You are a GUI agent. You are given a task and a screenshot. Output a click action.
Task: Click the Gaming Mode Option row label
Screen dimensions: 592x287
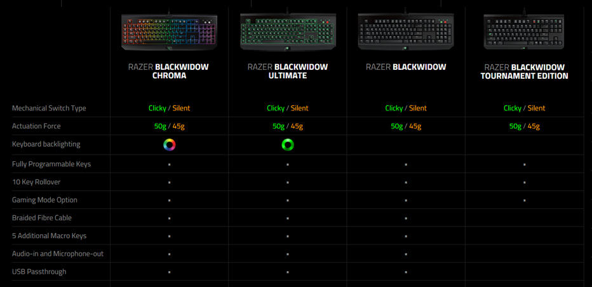coord(44,200)
